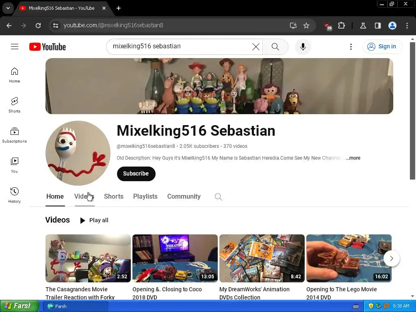
Task: Click the magnifier search button
Action: tap(275, 47)
